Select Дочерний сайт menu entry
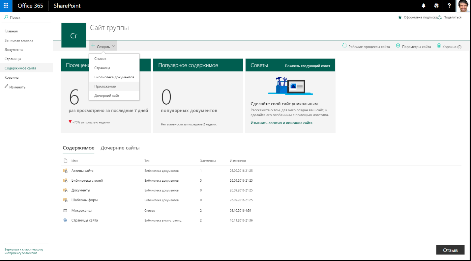Screen dimensions: 471x261 click(x=106, y=95)
